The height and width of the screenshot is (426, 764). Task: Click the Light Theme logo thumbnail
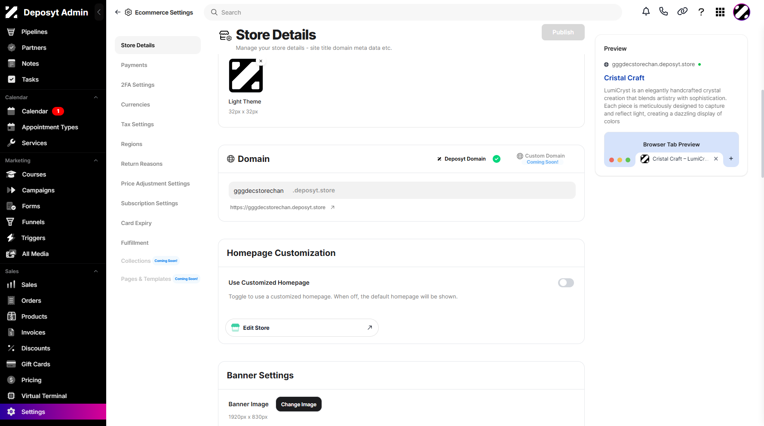tap(246, 76)
